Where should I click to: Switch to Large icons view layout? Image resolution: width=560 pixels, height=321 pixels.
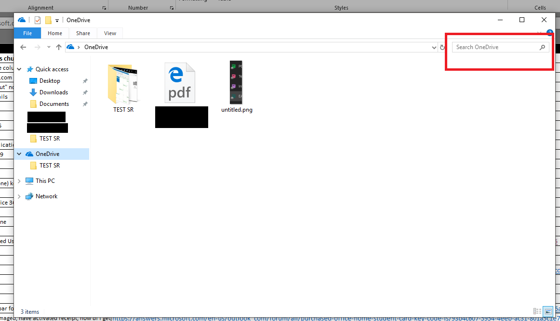click(x=548, y=312)
